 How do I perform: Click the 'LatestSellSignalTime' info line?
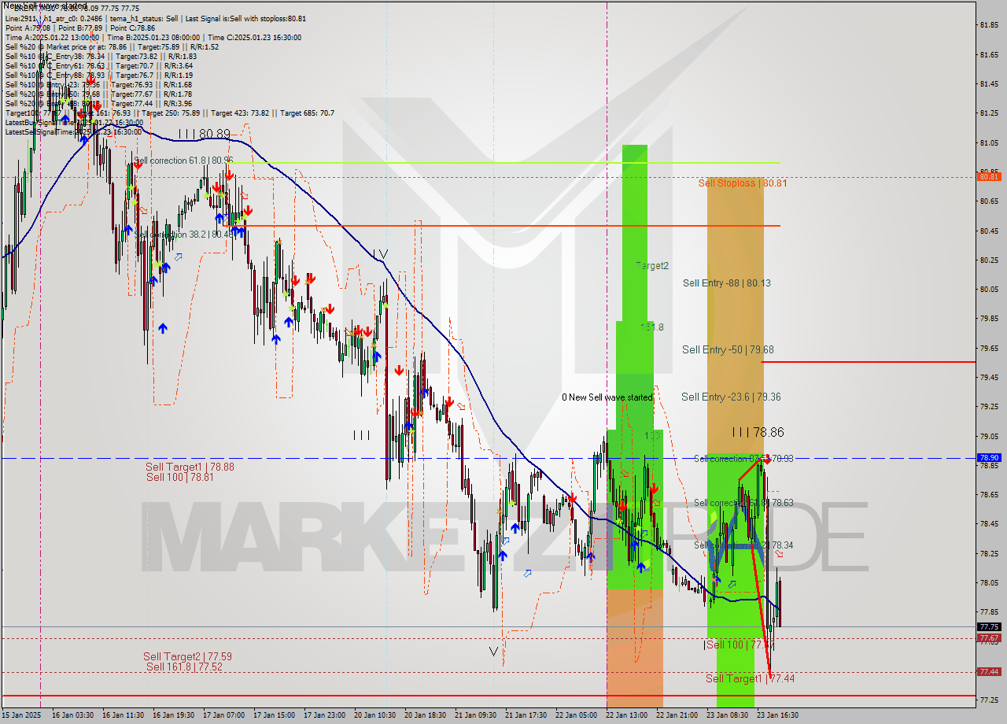tap(74, 131)
